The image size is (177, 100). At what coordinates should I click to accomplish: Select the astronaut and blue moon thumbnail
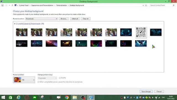(141, 43)
